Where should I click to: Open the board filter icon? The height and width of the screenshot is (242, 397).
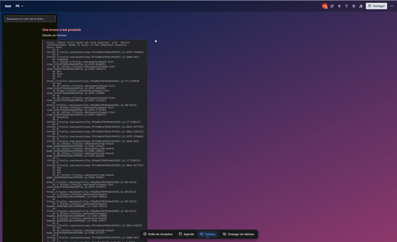347,6
